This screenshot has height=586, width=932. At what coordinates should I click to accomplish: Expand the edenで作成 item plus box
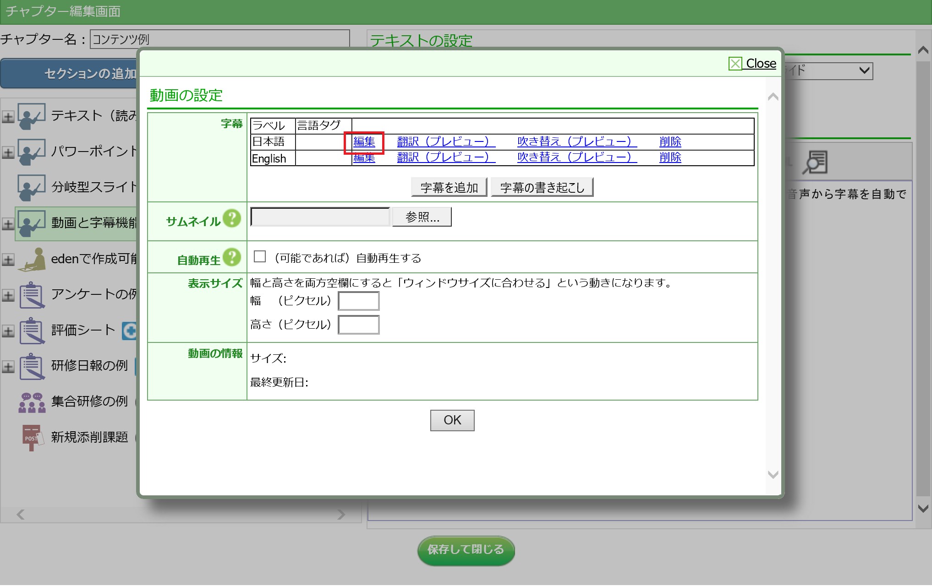coord(8,260)
